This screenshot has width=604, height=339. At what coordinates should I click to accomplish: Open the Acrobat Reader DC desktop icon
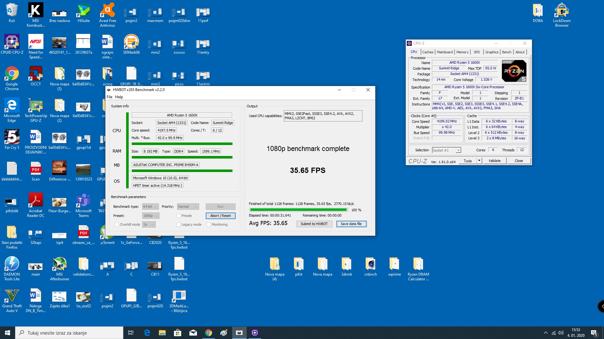point(36,205)
